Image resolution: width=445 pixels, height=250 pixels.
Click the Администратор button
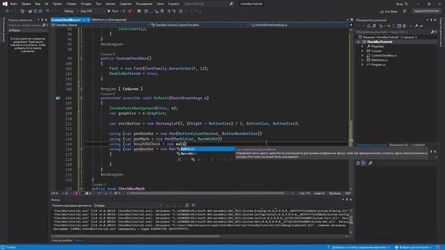[x=426, y=11]
